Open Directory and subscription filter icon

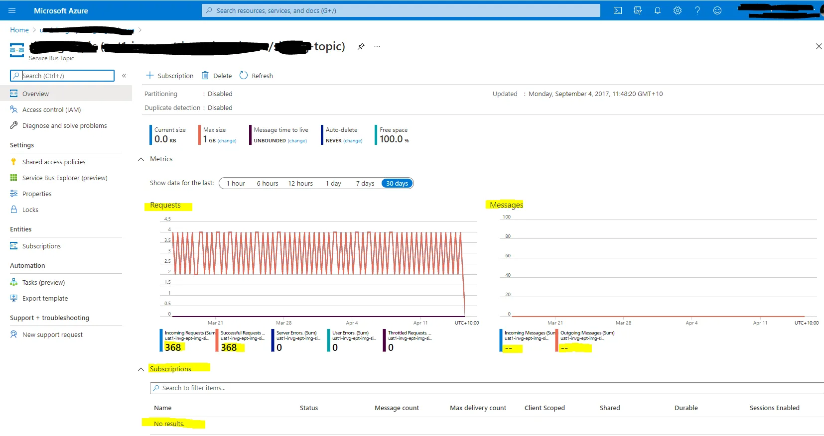click(x=638, y=10)
